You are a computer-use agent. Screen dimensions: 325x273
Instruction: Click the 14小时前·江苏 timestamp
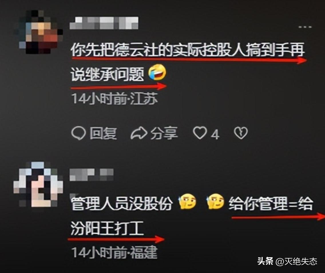coord(114,98)
